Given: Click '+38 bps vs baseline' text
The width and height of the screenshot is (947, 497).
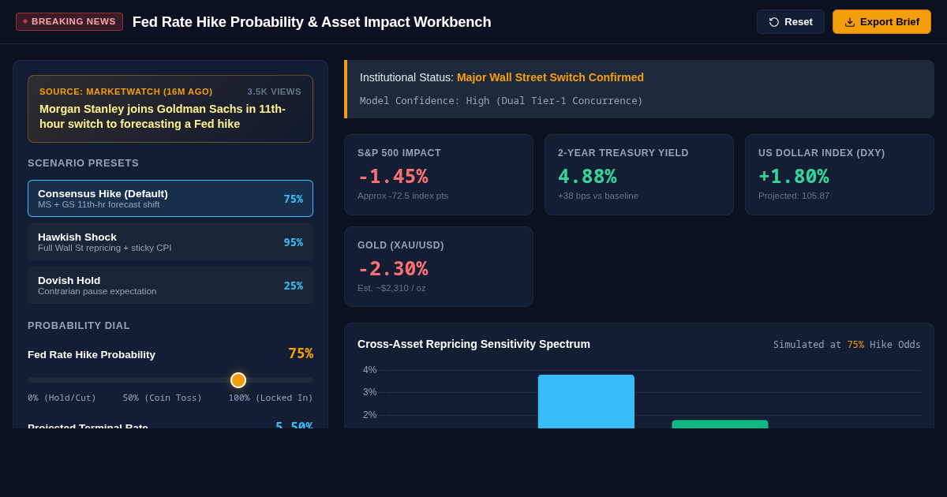Looking at the screenshot, I should click(598, 196).
